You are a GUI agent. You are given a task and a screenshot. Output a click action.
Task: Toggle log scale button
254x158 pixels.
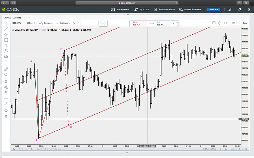(226, 149)
